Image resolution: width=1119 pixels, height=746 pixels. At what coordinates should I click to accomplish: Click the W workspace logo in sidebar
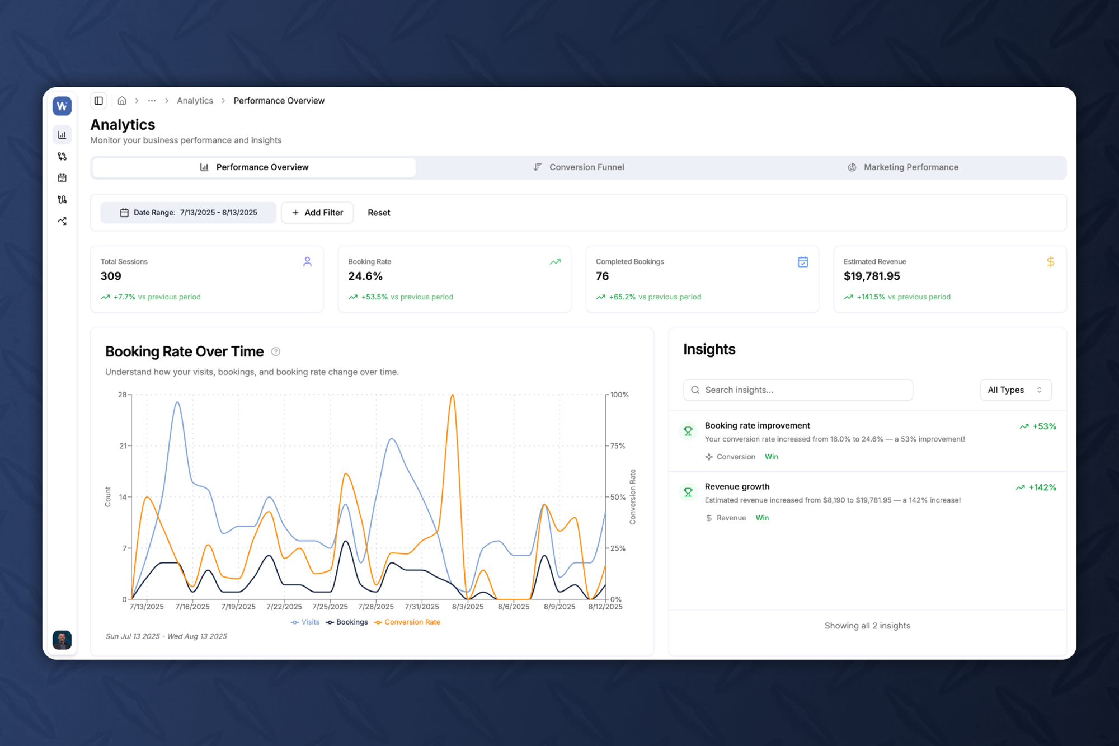(62, 106)
